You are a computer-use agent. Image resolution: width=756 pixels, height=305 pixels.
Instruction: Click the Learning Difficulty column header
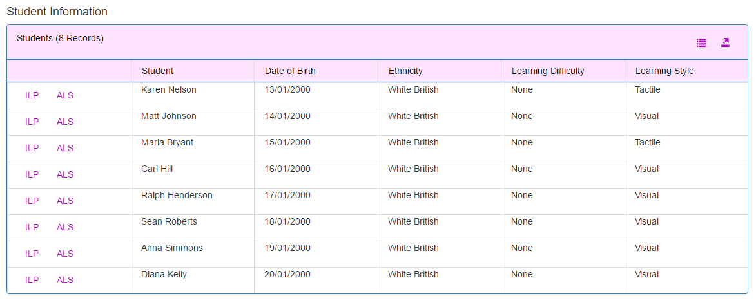[x=548, y=71]
